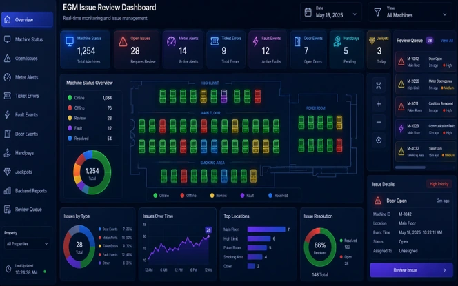
Task: Open the View All Machines dropdown
Action: click(x=411, y=12)
